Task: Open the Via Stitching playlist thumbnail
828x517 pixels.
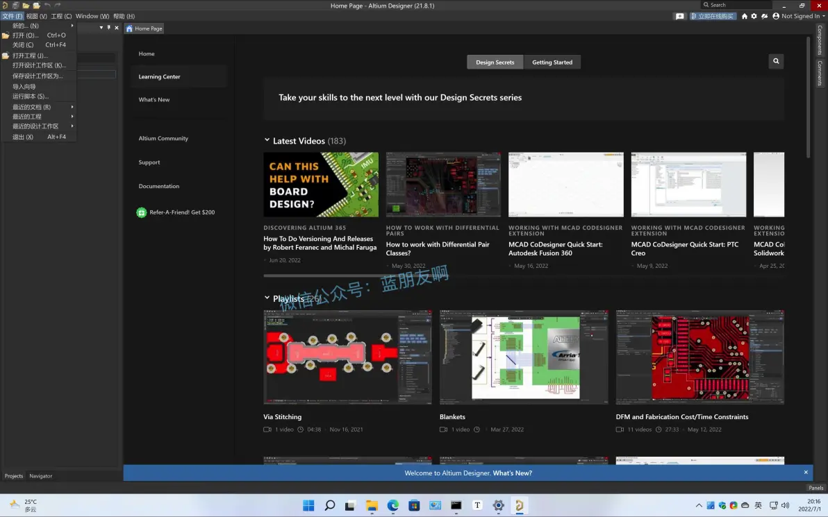Action: (347, 357)
